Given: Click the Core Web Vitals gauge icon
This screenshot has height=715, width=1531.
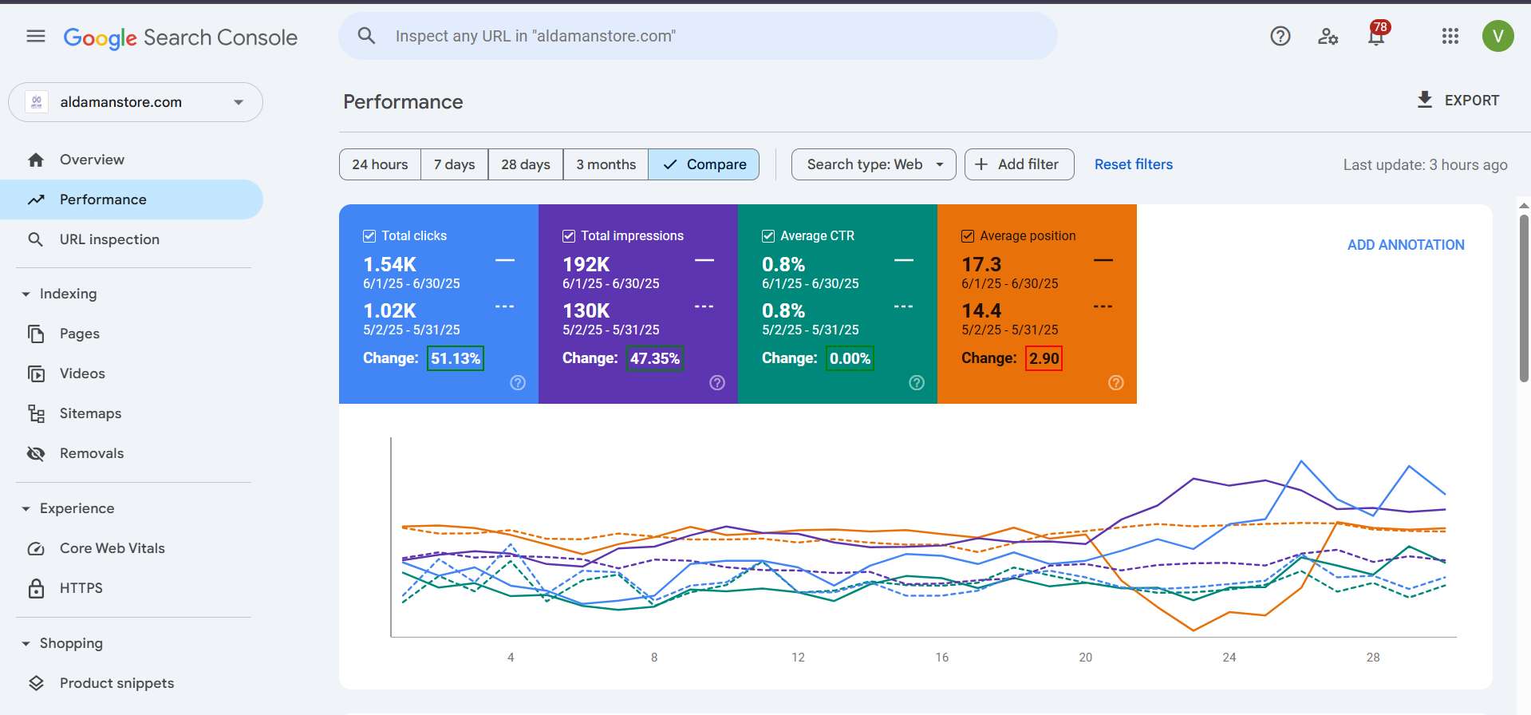Looking at the screenshot, I should 36,548.
